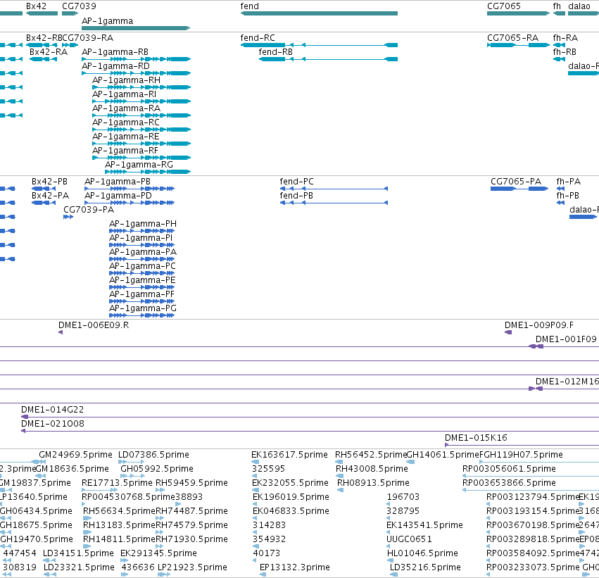Image resolution: width=599 pixels, height=578 pixels.
Task: Select the AP-1gamma-PD protein label
Action: click(x=118, y=196)
